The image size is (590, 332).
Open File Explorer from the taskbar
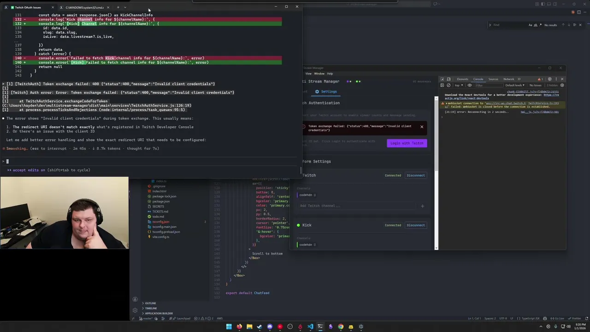[x=249, y=326]
